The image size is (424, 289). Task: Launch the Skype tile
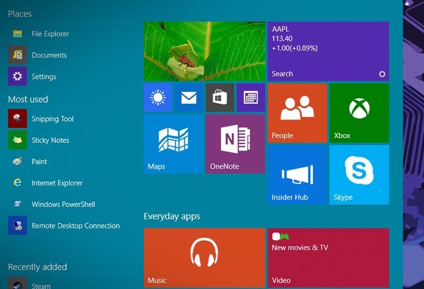[359, 174]
